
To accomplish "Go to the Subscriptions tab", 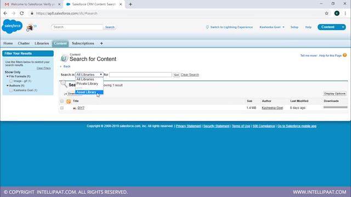I will click(x=83, y=43).
